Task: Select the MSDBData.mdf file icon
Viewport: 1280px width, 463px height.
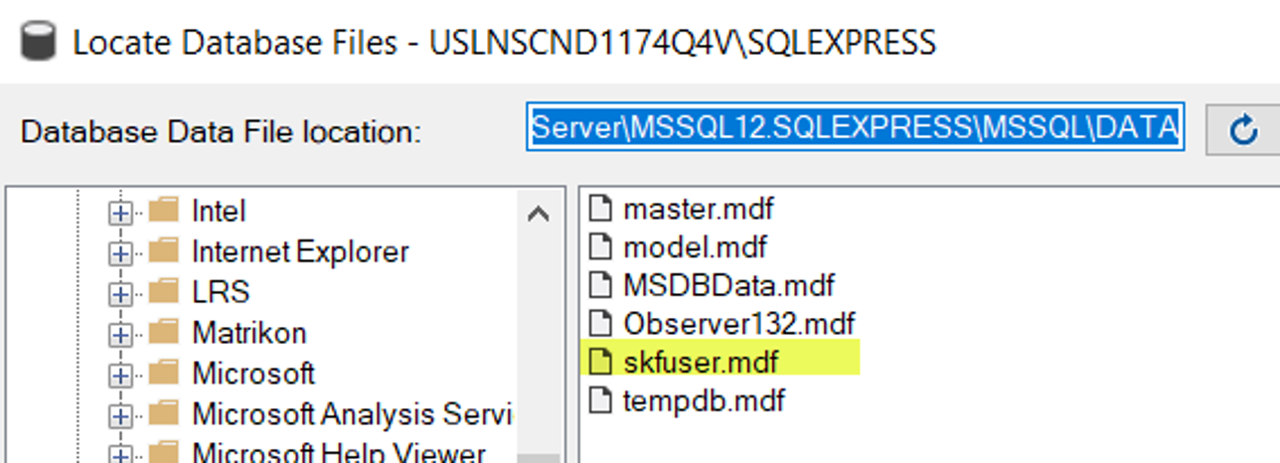Action: coord(598,285)
